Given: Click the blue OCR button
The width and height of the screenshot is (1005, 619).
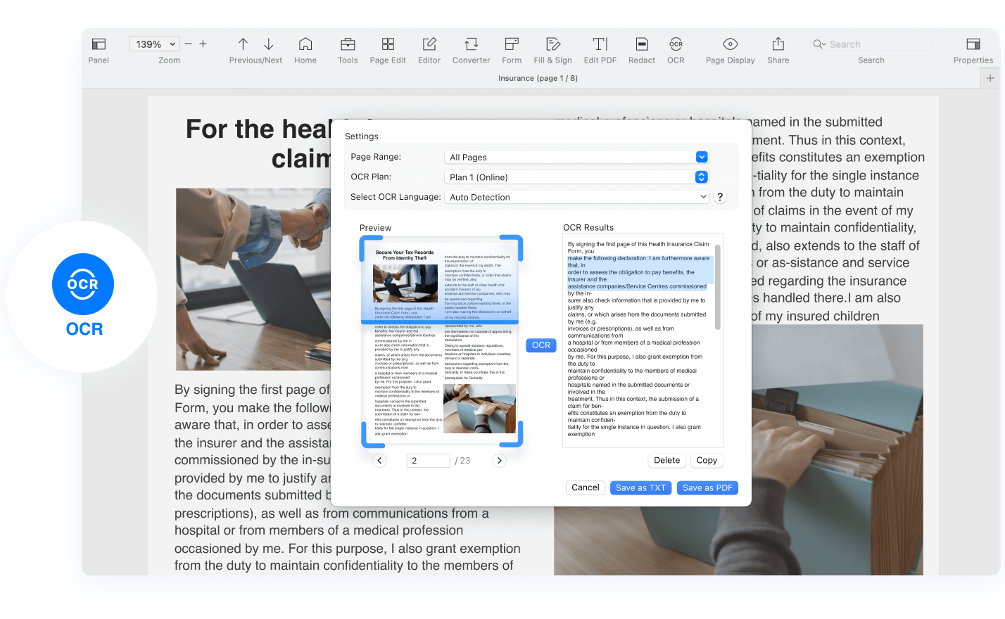Looking at the screenshot, I should 541,345.
